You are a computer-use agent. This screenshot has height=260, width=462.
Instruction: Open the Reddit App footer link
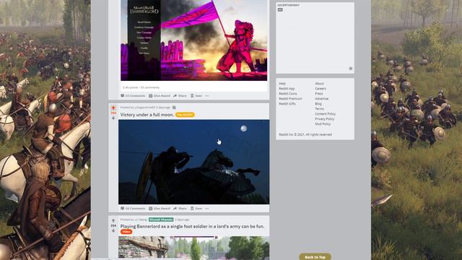(x=287, y=88)
